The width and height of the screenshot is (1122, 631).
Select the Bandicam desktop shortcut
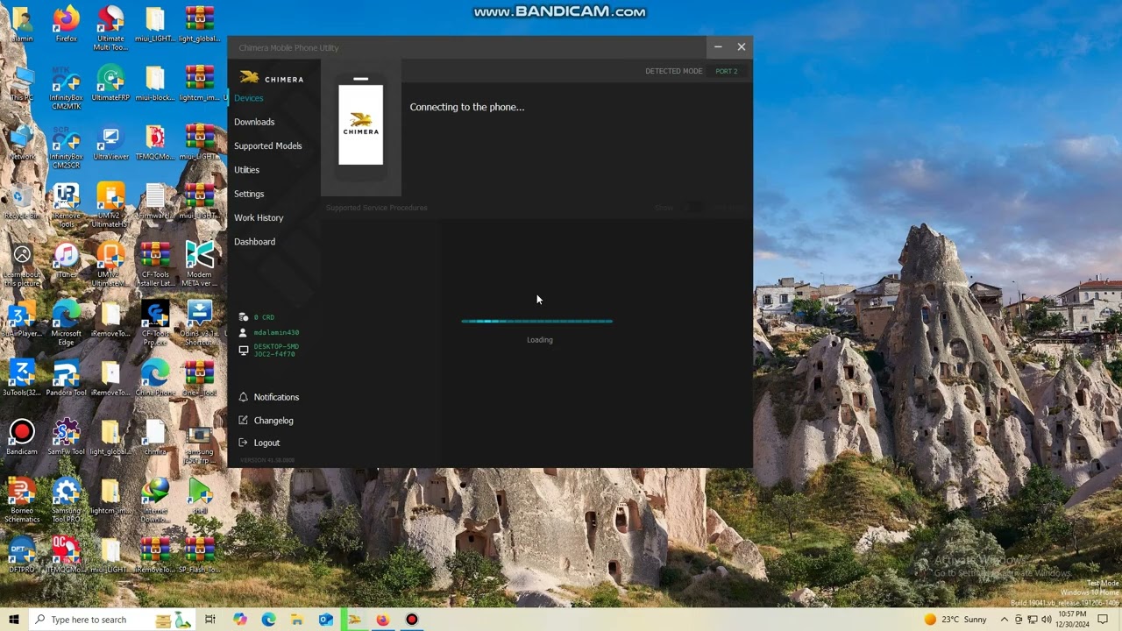coord(22,437)
